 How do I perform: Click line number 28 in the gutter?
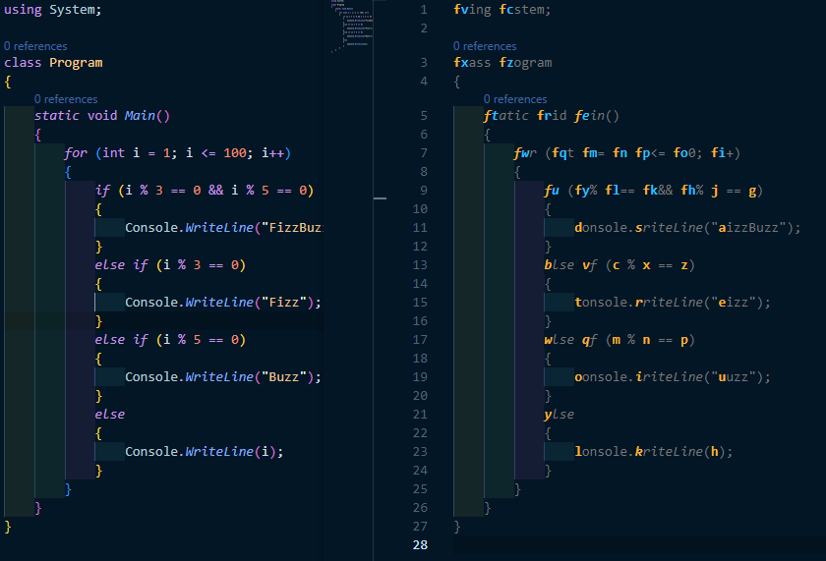tap(421, 544)
